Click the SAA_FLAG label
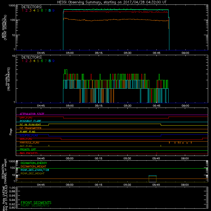 pos(26,139)
